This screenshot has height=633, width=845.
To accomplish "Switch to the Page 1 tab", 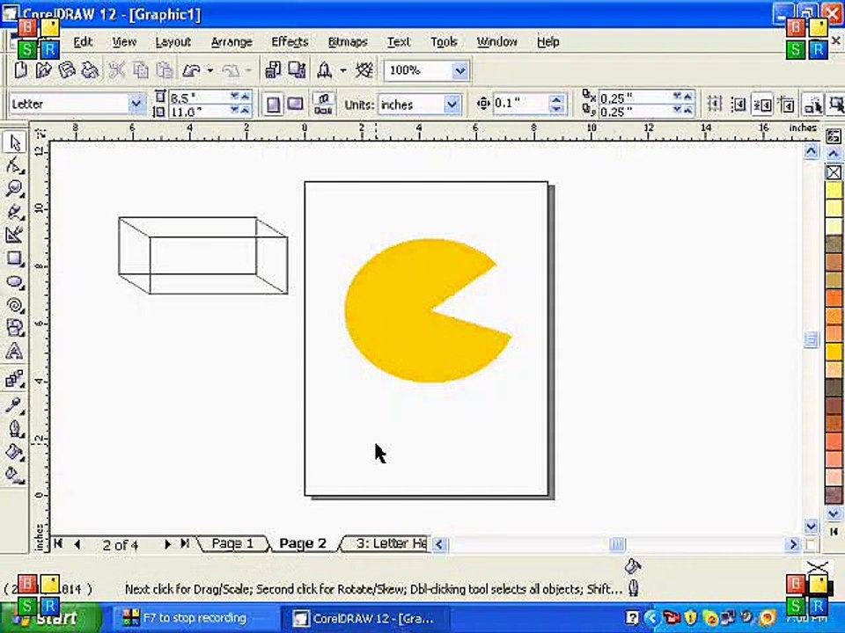I will (232, 543).
